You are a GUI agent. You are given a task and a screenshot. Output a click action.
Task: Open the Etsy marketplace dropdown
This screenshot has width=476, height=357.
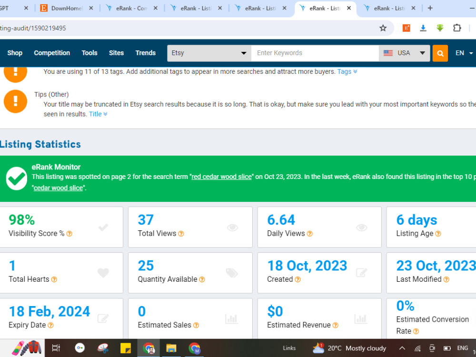[x=209, y=53]
